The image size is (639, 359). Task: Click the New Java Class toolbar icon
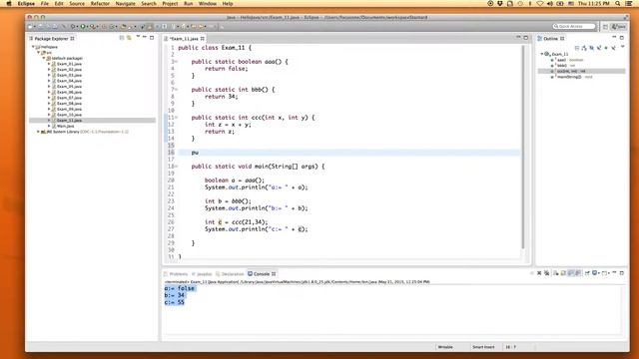coord(112,27)
